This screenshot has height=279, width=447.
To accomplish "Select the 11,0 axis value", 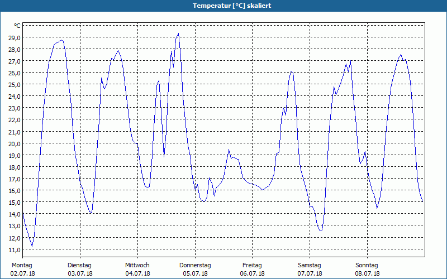I will (15, 250).
